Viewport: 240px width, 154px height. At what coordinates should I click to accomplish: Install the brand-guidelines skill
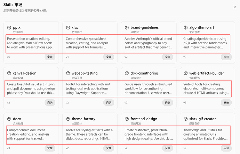(x=167, y=57)
